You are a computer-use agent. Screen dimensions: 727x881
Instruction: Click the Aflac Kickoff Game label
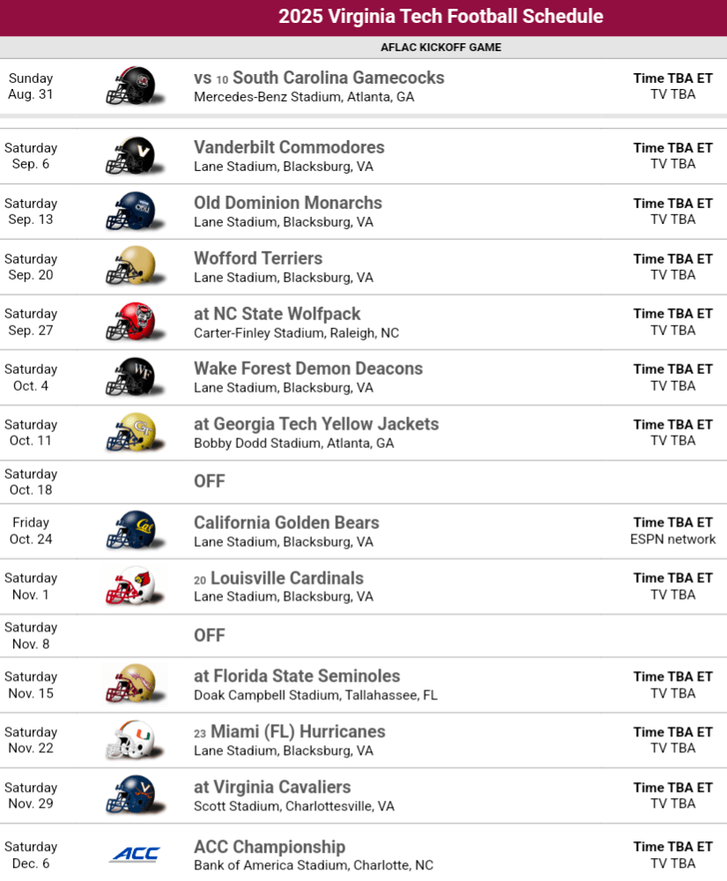pyautogui.click(x=441, y=48)
